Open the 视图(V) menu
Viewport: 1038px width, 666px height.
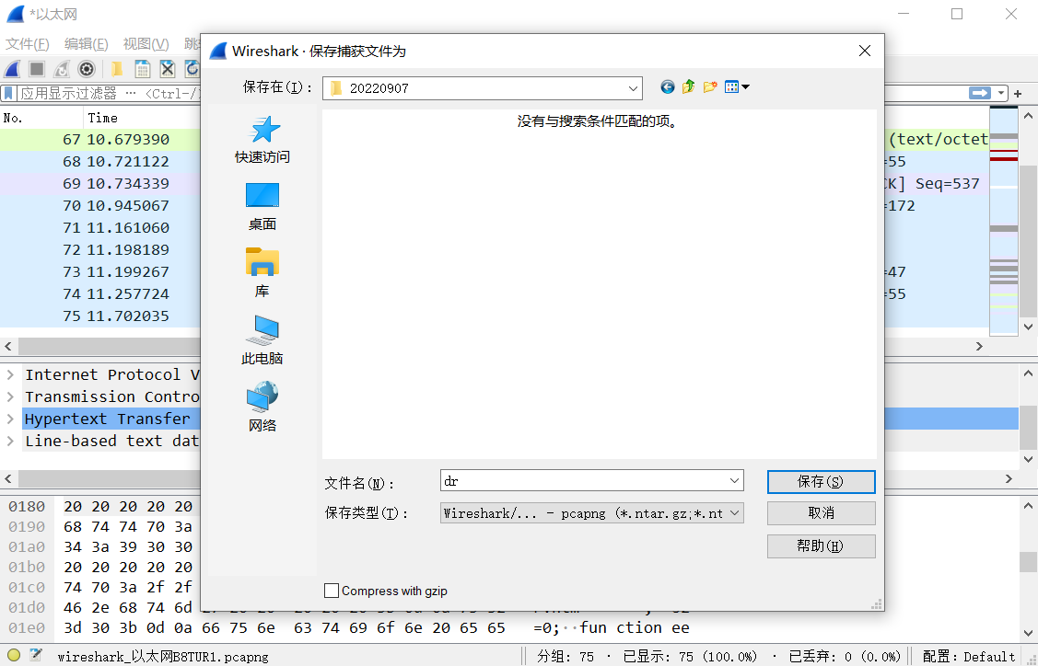(x=146, y=43)
